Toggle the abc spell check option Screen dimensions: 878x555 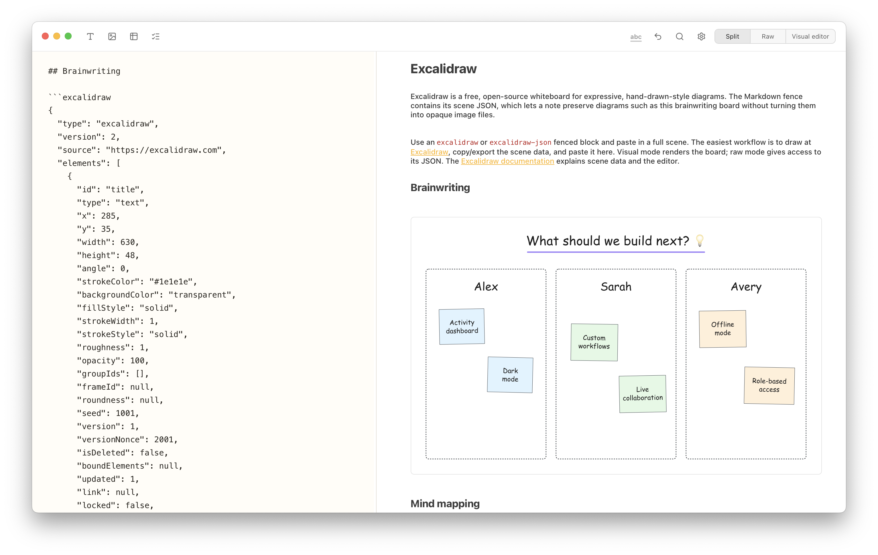tap(635, 37)
